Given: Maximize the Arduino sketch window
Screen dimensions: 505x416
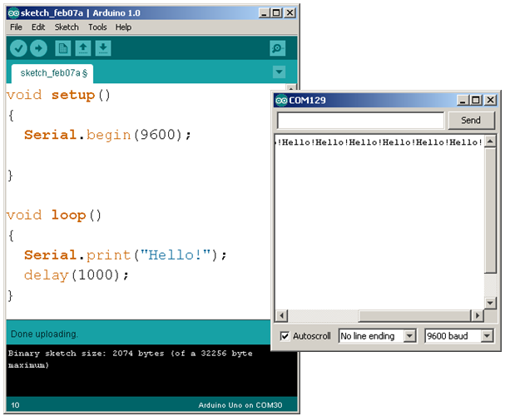Looking at the screenshot, I should tap(277, 12).
